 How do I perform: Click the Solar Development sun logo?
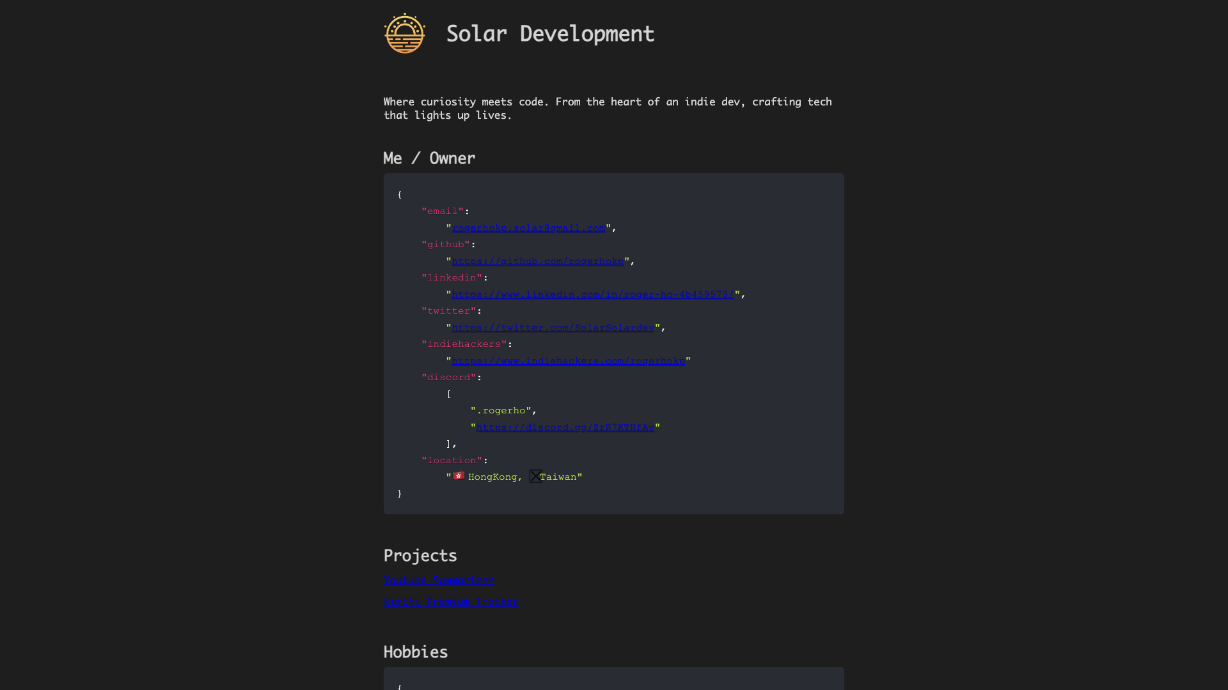(x=405, y=34)
